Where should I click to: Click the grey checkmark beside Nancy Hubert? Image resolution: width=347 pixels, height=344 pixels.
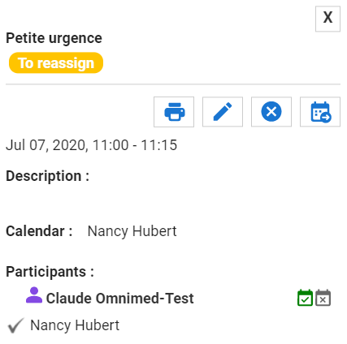pos(15,325)
